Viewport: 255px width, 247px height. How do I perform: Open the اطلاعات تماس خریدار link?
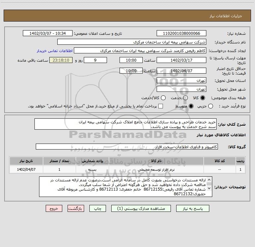[x=55, y=51]
